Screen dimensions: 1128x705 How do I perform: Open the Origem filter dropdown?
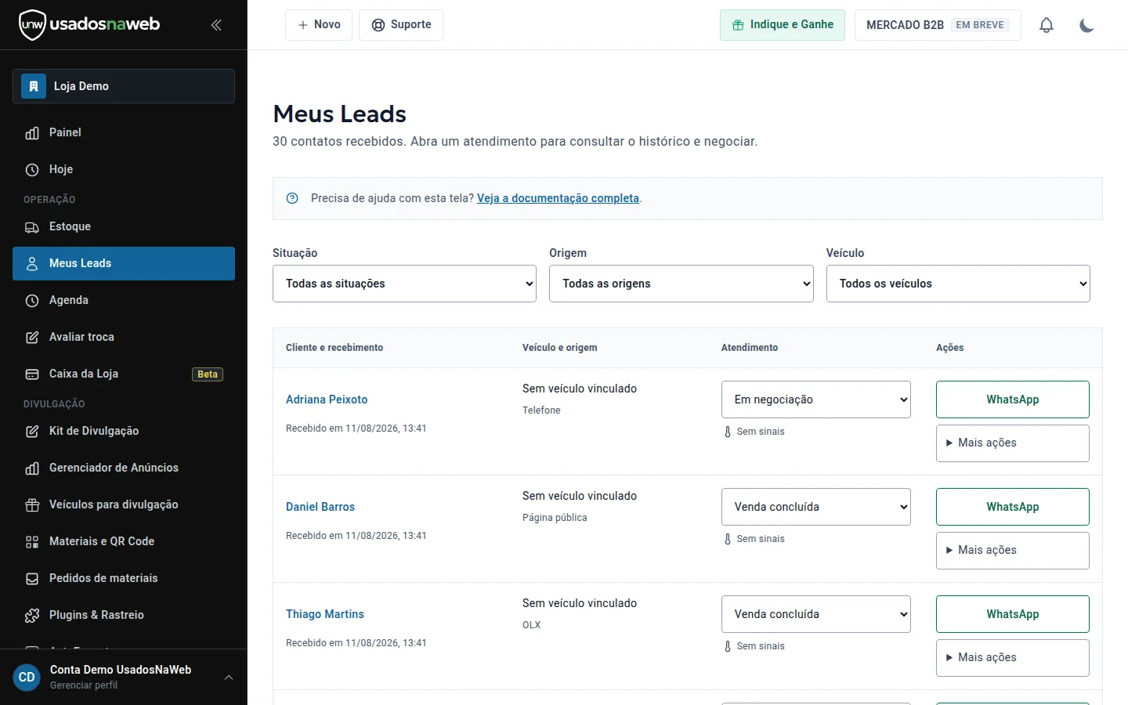681,284
